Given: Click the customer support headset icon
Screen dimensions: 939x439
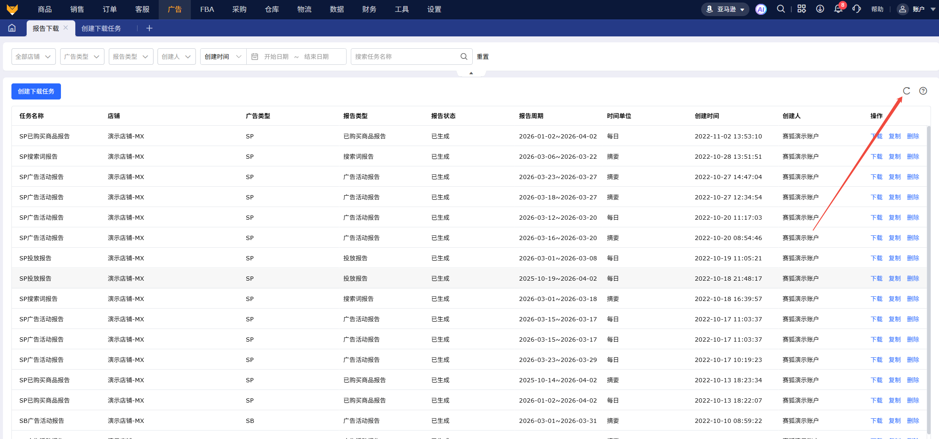Looking at the screenshot, I should 856,9.
